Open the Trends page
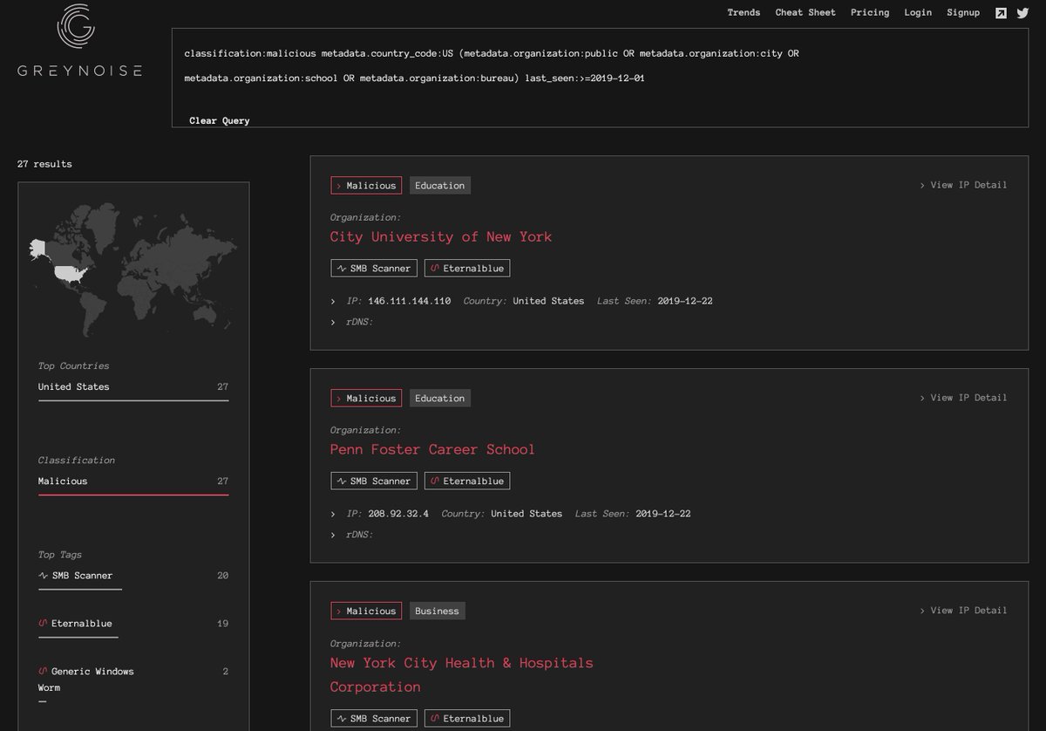 pyautogui.click(x=744, y=12)
